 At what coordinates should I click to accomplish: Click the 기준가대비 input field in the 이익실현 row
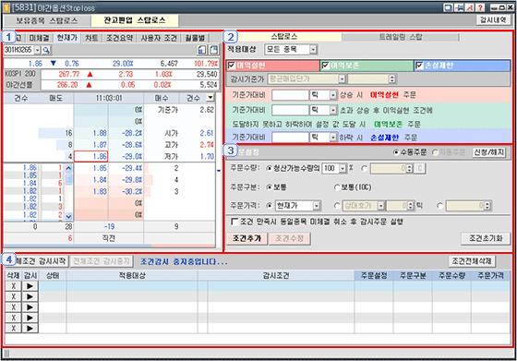(x=290, y=95)
